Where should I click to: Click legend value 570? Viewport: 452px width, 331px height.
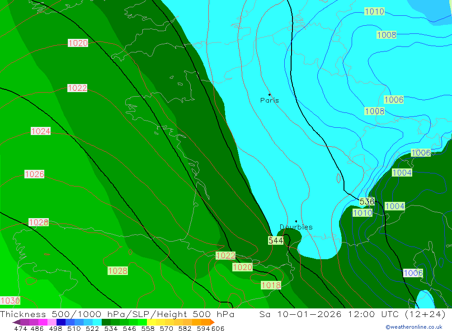(x=166, y=329)
